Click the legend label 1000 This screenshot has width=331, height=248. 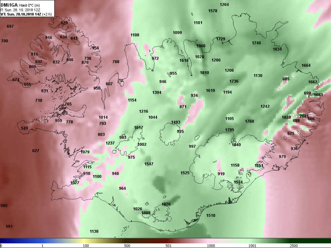pyautogui.click(x=211, y=246)
